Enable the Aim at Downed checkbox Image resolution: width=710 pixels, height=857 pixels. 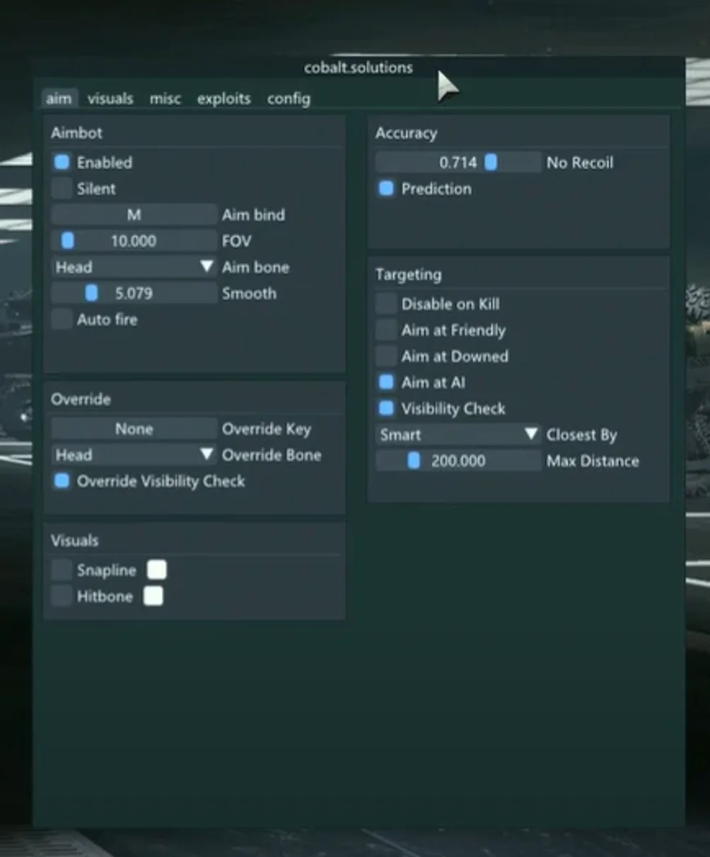pos(386,356)
